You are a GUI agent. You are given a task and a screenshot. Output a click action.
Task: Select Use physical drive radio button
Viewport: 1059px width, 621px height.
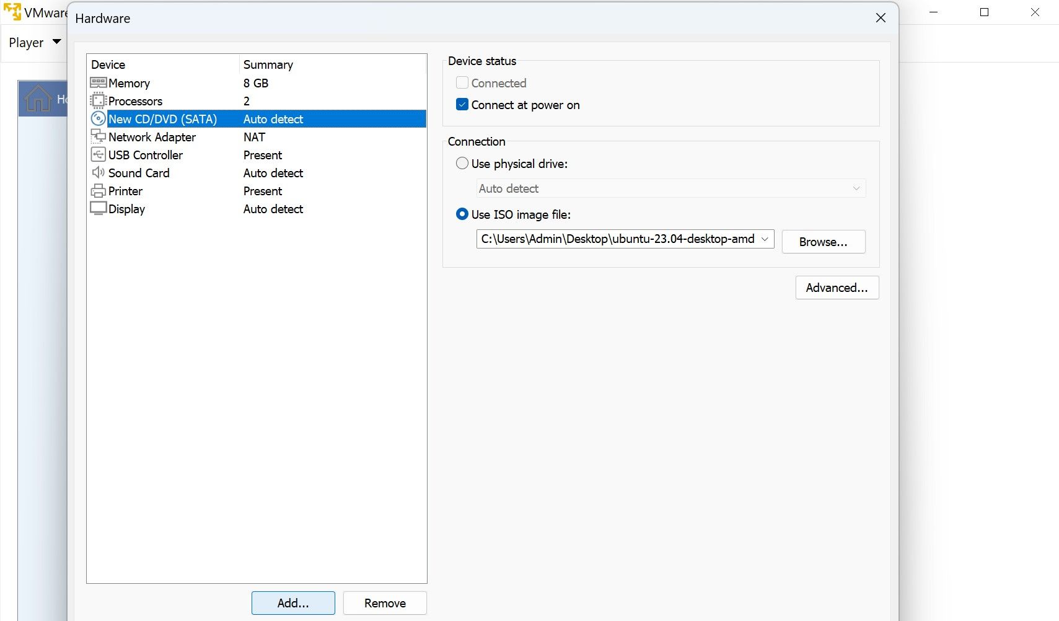[x=462, y=164]
